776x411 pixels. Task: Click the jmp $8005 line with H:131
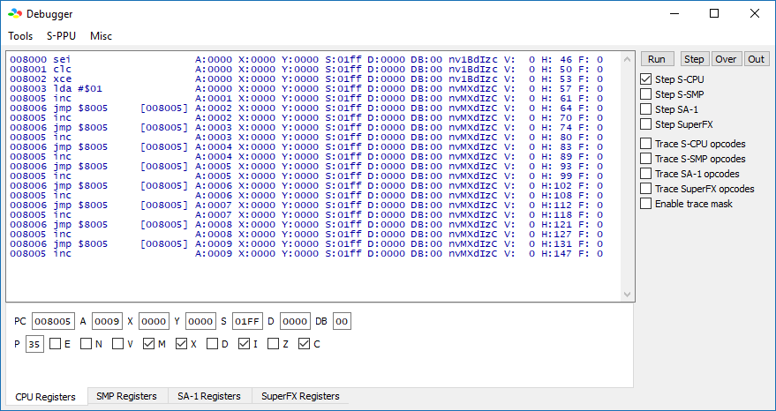click(x=306, y=243)
